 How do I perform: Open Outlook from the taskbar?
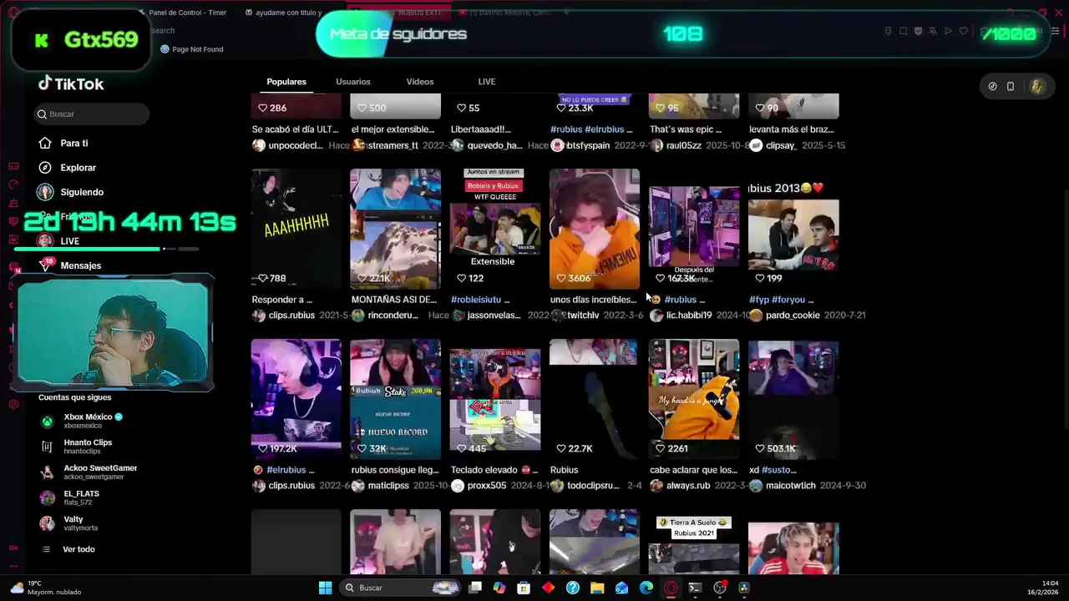click(x=621, y=588)
